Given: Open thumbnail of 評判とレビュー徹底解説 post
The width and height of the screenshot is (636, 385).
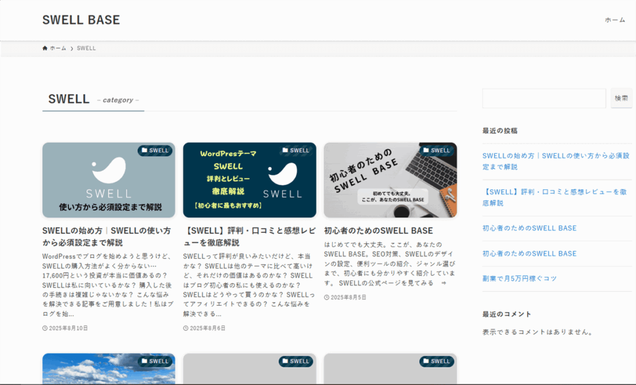Looking at the screenshot, I should coord(250,180).
